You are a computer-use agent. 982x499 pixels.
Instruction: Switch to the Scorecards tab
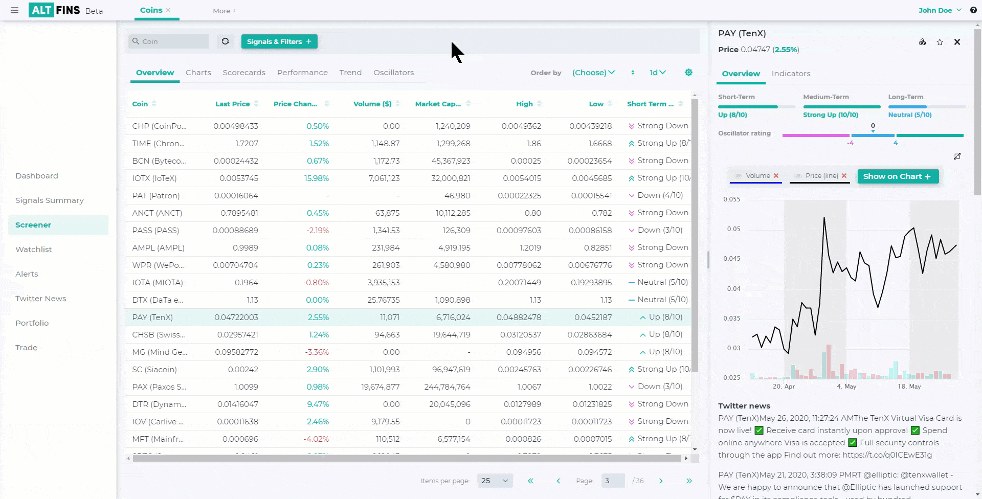coord(244,73)
